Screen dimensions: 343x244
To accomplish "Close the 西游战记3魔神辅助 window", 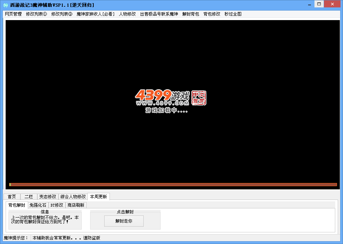I will pyautogui.click(x=332, y=4).
